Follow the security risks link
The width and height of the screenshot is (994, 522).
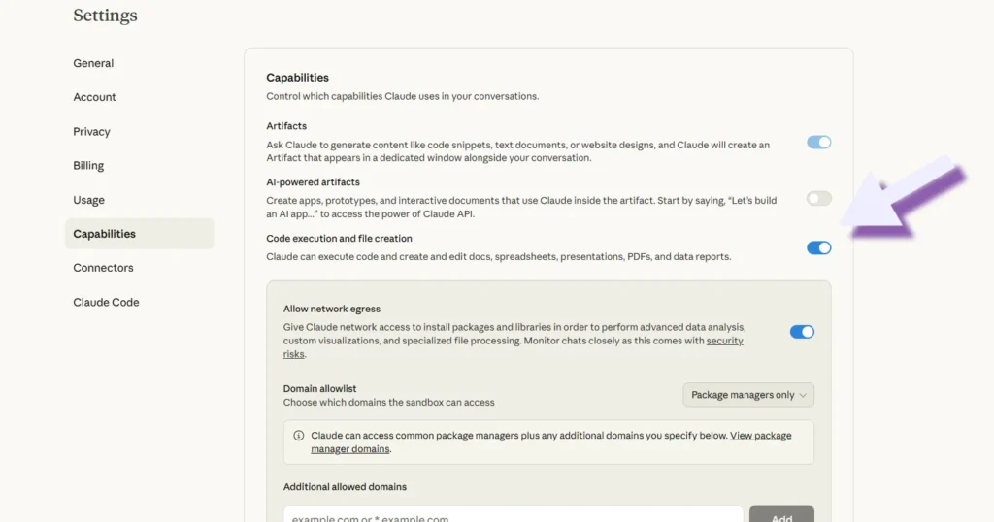point(513,347)
